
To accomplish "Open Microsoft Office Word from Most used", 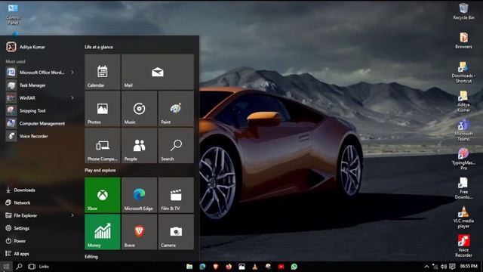I will pyautogui.click(x=40, y=73).
